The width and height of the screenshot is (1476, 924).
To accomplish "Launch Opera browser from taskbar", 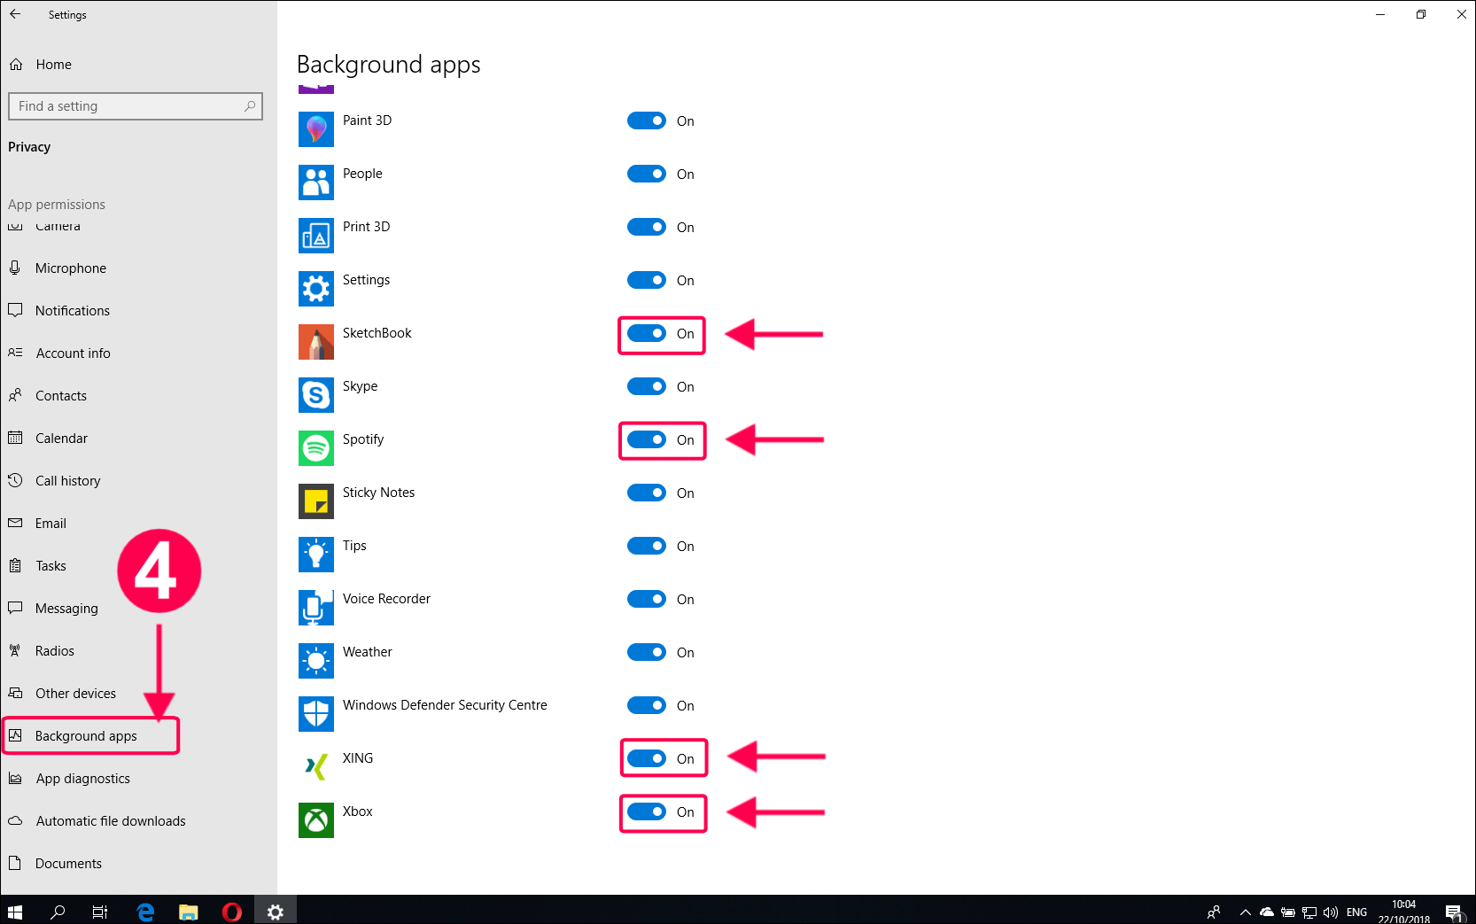I will [232, 912].
